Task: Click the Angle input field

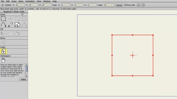Action: pos(110,5)
